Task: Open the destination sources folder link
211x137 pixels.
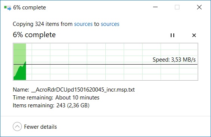Action: coord(110,24)
